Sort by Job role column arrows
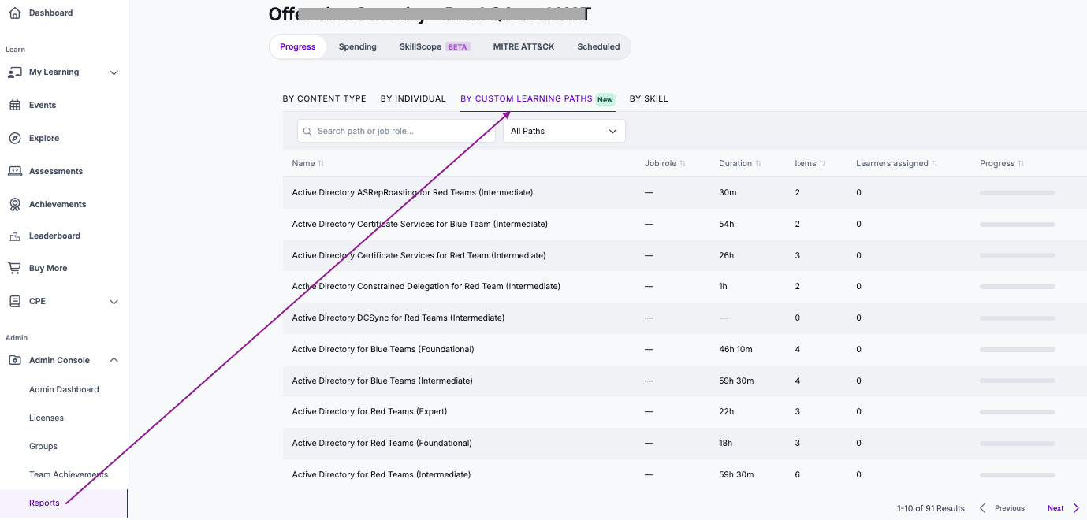 click(683, 164)
